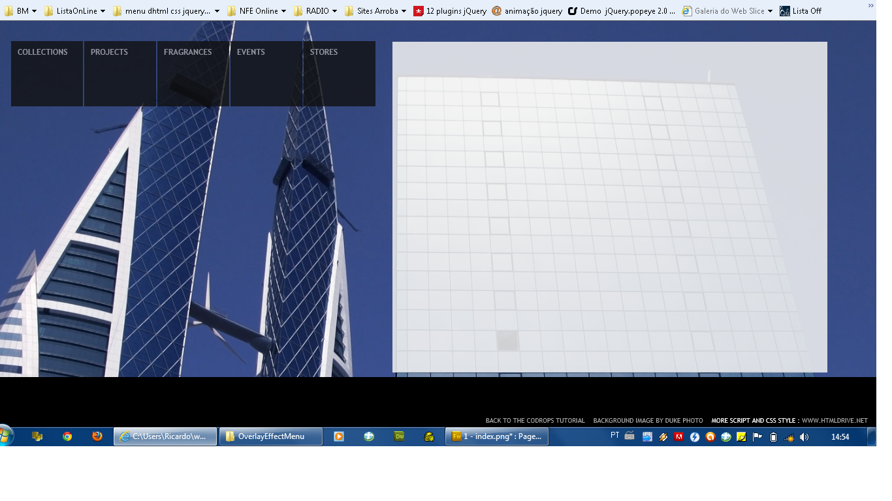Show hidden bookmarks via the chevron
The image size is (892, 501).
870,5
